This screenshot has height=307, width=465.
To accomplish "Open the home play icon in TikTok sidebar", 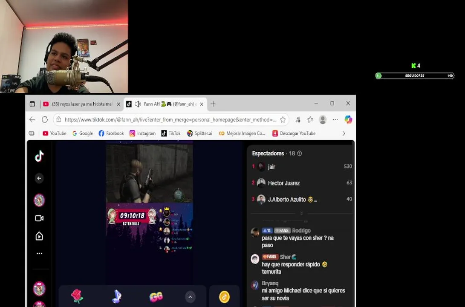I will click(x=39, y=236).
